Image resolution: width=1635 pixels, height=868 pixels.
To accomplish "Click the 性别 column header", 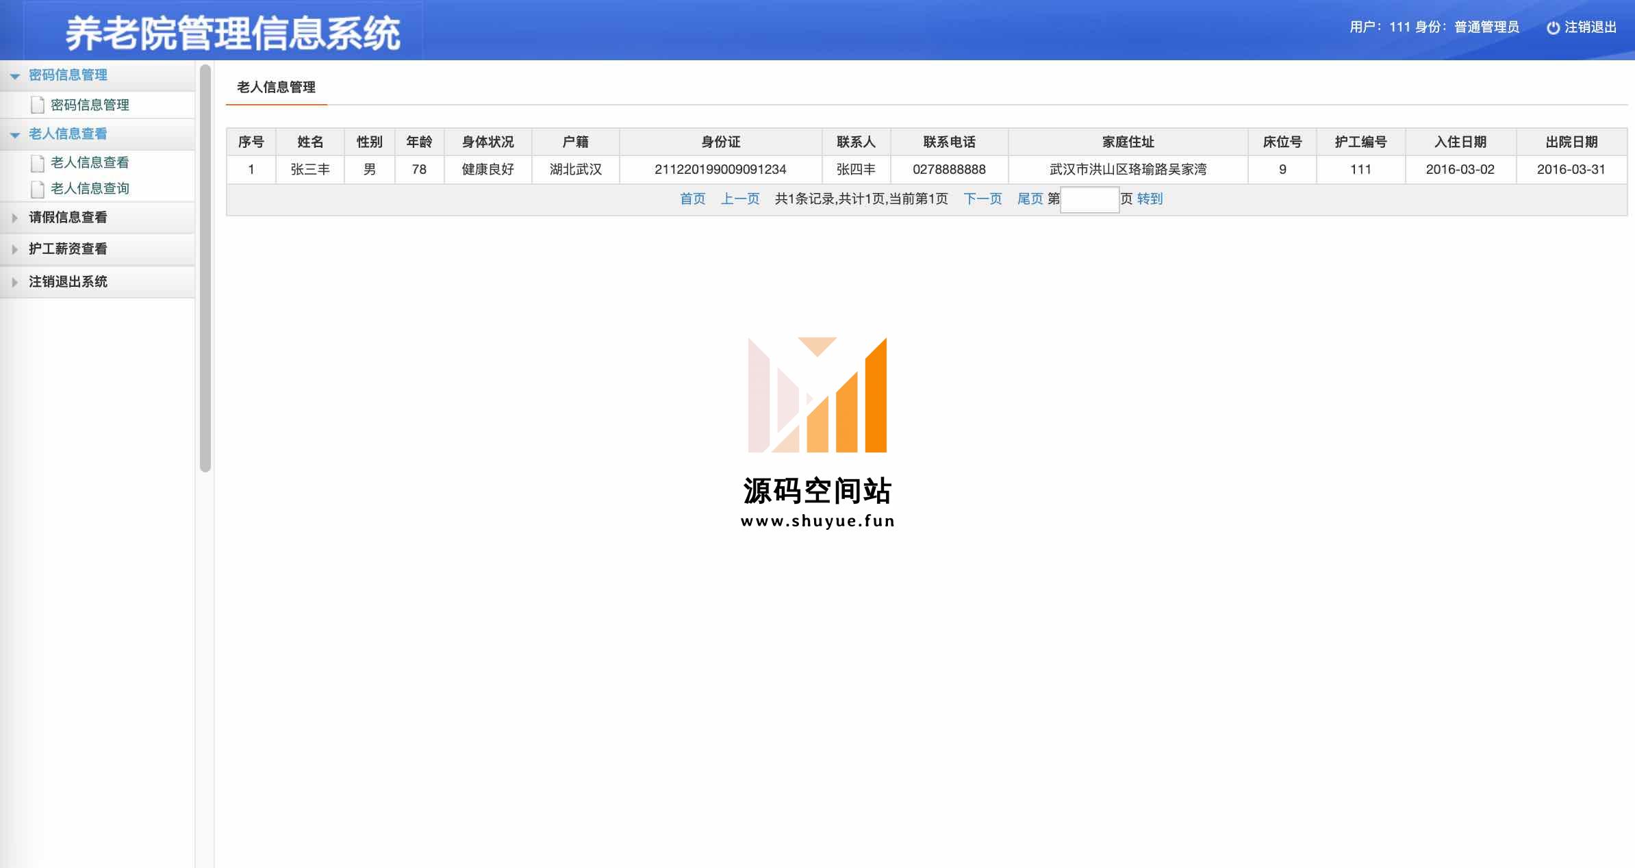I will coord(370,142).
